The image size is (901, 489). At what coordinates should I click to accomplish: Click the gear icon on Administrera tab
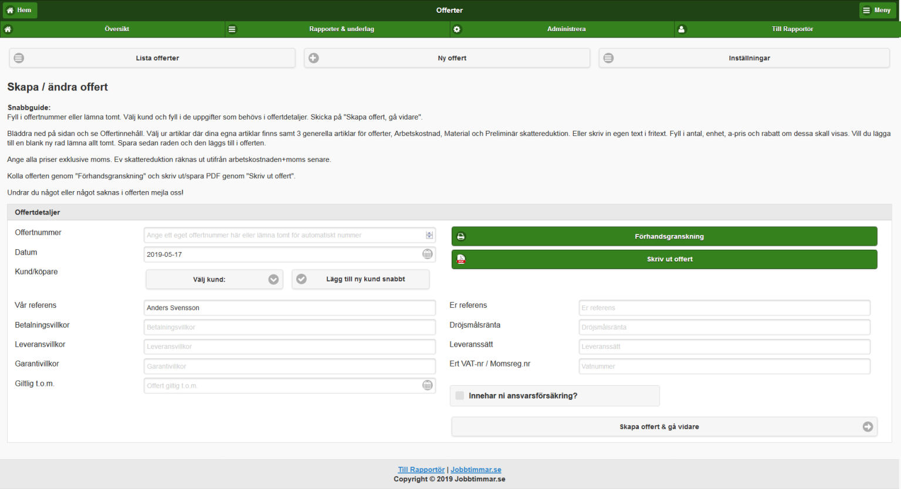click(x=457, y=29)
